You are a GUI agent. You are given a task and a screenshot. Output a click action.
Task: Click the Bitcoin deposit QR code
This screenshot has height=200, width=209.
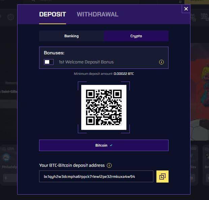point(104,107)
